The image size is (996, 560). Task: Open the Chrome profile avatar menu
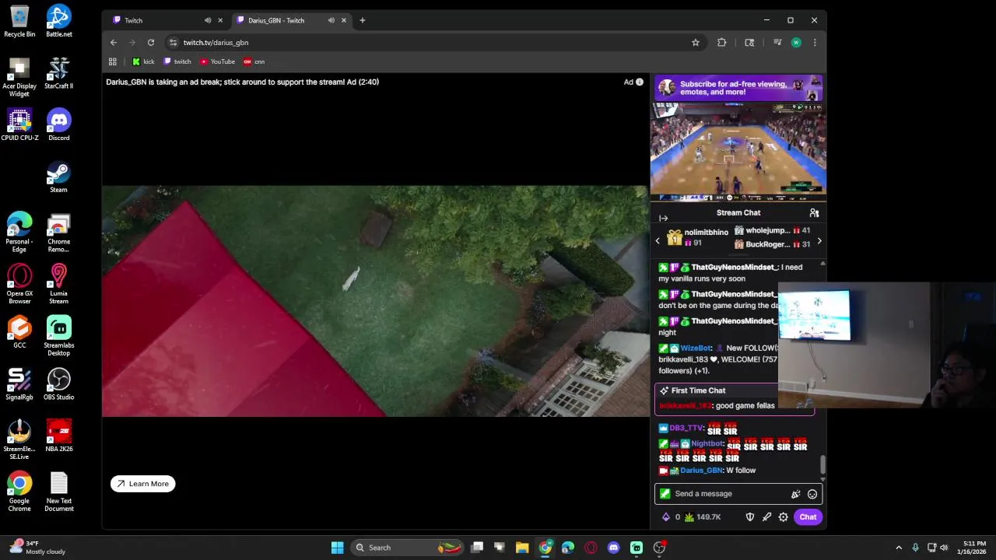pyautogui.click(x=796, y=43)
